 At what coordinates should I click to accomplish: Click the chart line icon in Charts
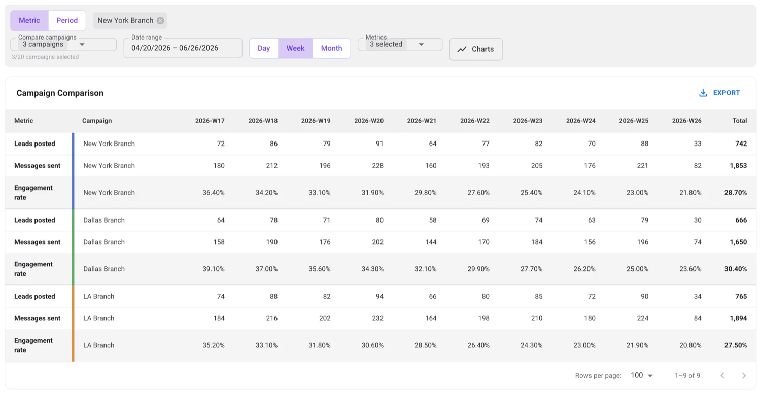[x=462, y=49]
